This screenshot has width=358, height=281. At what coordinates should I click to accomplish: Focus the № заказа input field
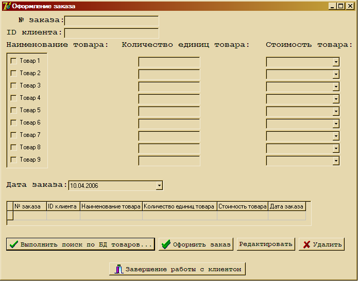112,21
